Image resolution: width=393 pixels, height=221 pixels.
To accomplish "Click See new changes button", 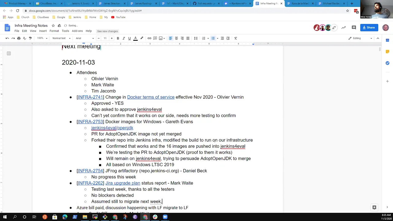I will (x=107, y=31).
